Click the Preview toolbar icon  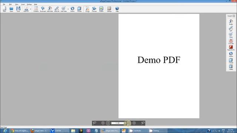coord(94,9)
